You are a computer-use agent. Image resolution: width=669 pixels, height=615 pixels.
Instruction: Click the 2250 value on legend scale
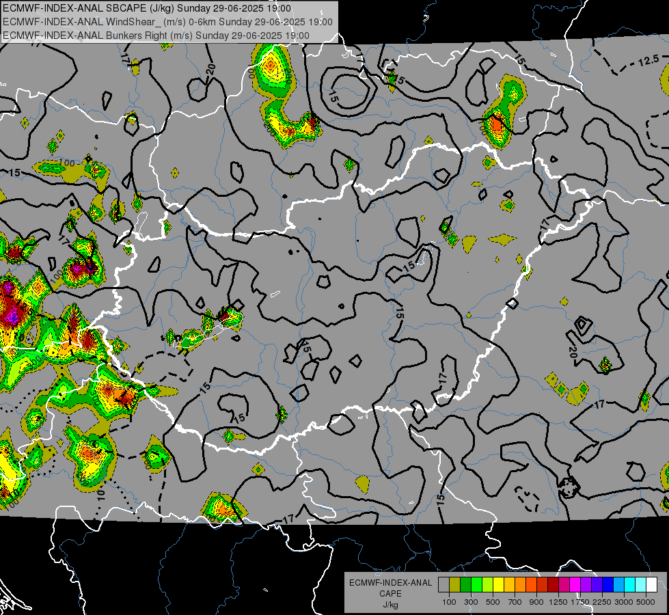point(602,602)
